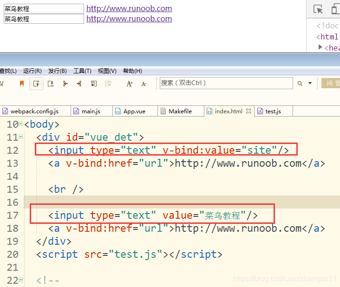
Task: Open the 发行(B) menu
Action: coord(58,71)
